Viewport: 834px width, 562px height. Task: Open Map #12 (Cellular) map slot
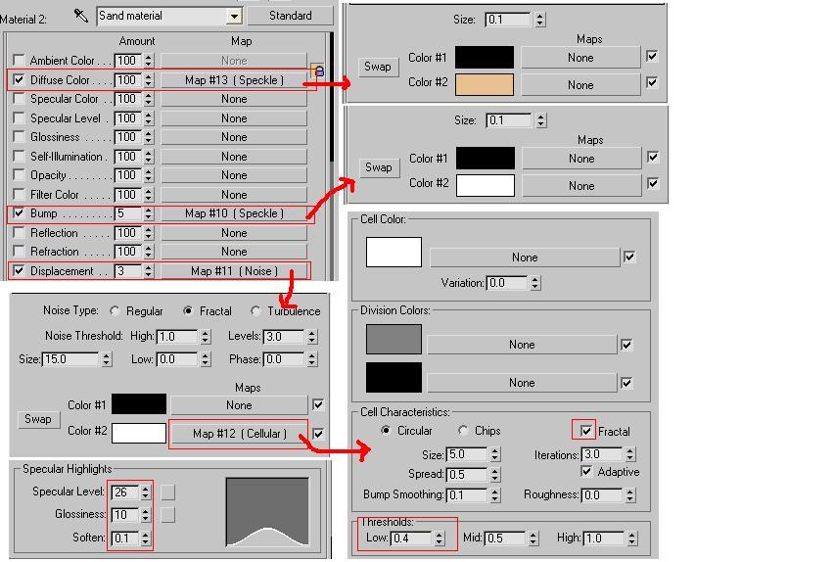tap(239, 433)
